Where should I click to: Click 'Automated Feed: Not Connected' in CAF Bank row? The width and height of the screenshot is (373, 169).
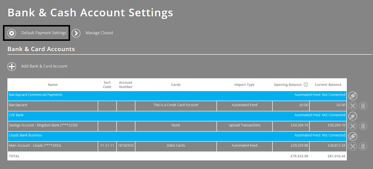320,115
